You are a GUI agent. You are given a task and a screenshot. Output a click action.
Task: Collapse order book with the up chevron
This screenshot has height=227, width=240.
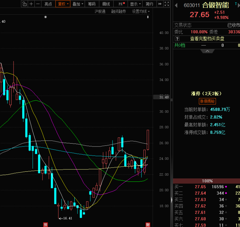click(207, 51)
